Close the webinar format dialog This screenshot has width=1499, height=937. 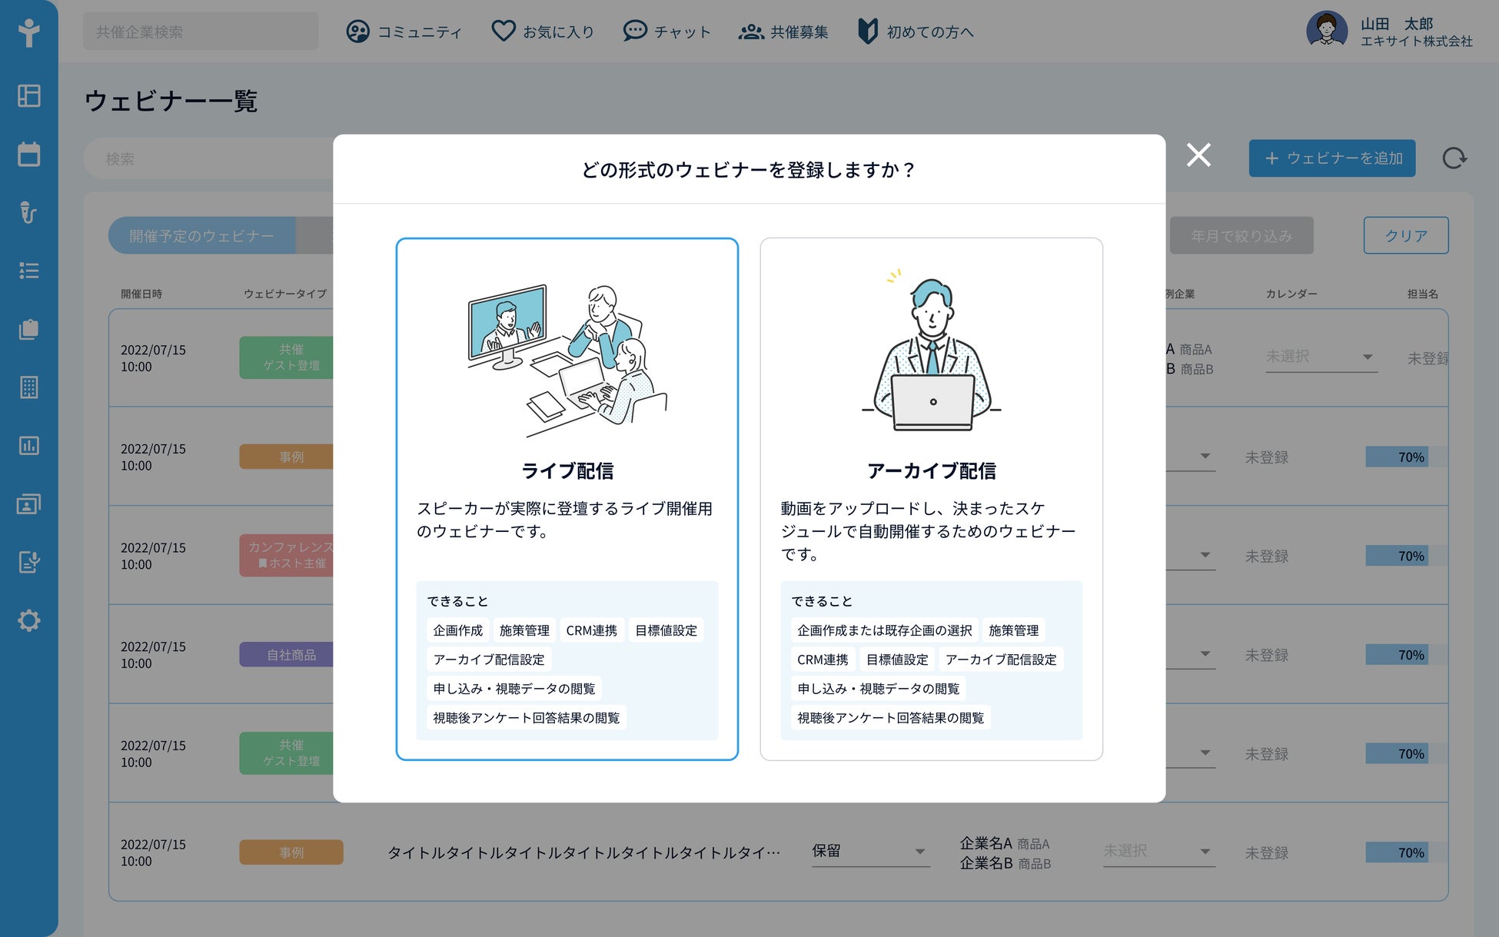[x=1198, y=155]
